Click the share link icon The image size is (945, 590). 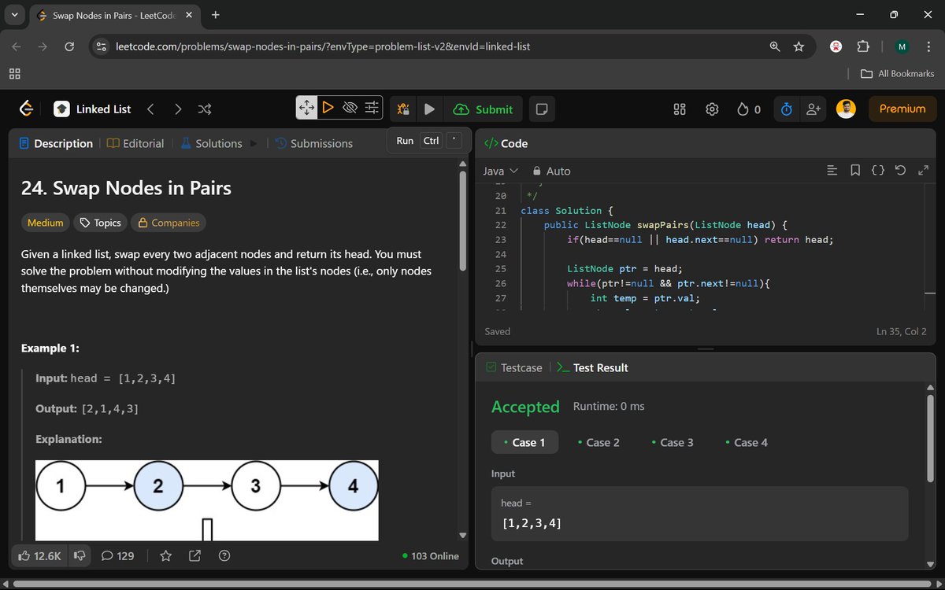pyautogui.click(x=195, y=555)
